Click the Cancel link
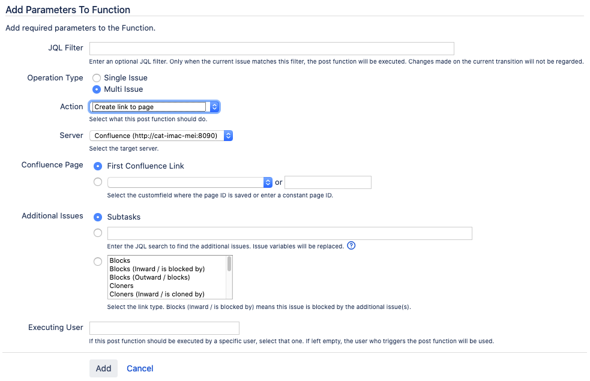Screen dimensions: 590x381 coord(140,368)
